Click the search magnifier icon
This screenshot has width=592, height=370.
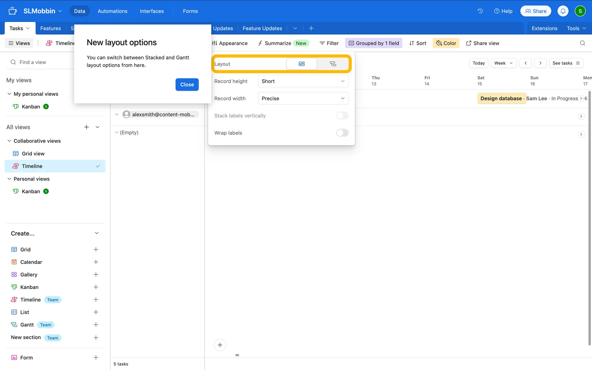582,43
